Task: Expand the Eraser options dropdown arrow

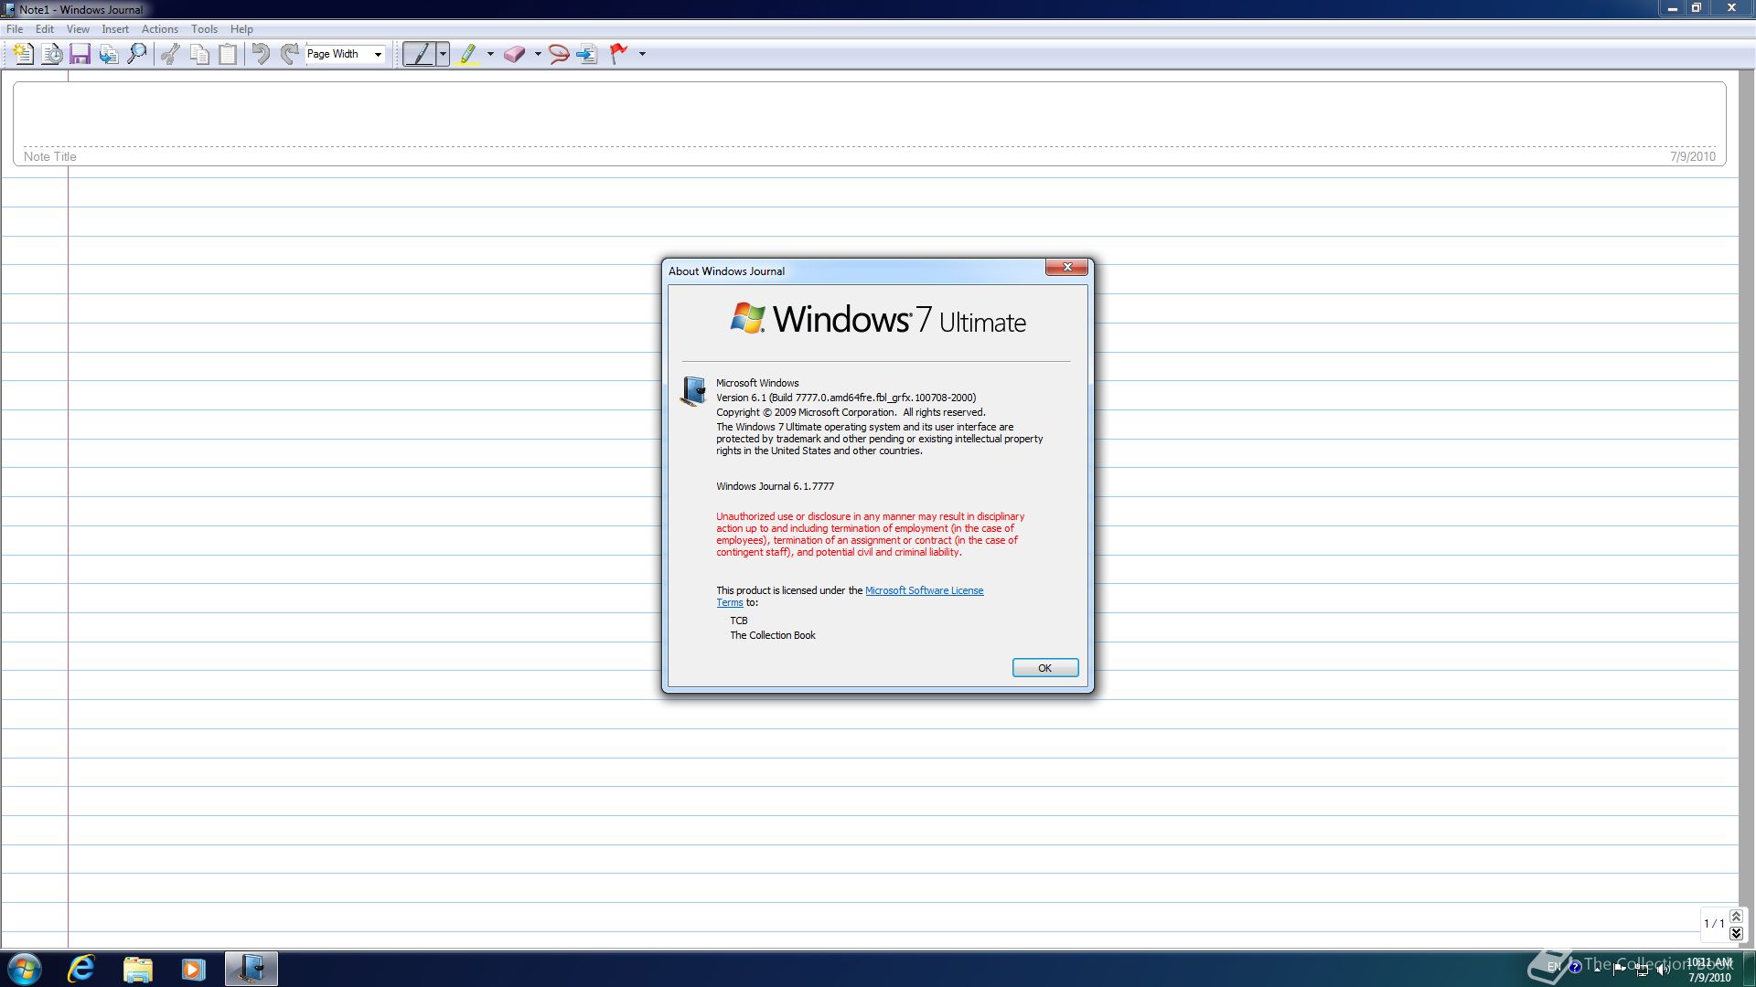Action: coord(538,54)
